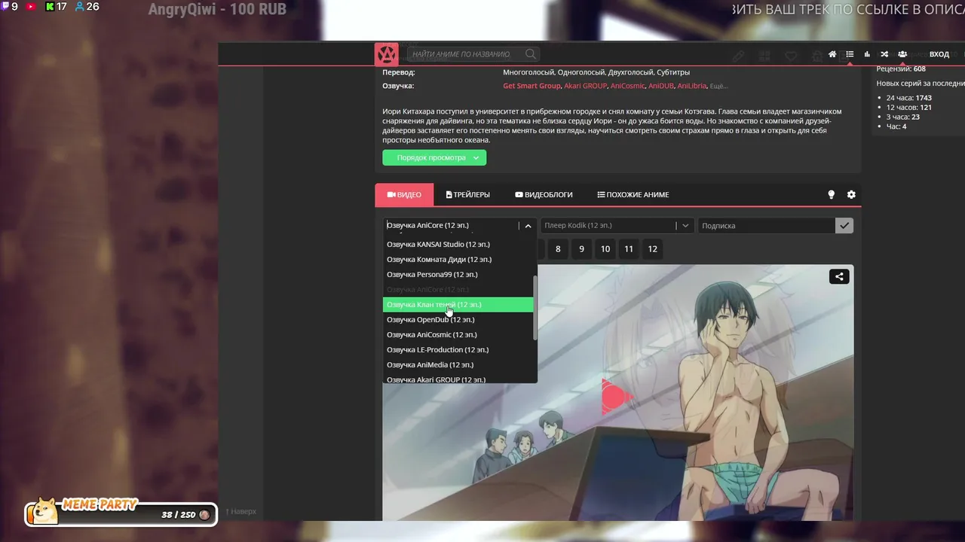Viewport: 965px width, 542px height.
Task: Select episode 9 button
Action: click(581, 248)
